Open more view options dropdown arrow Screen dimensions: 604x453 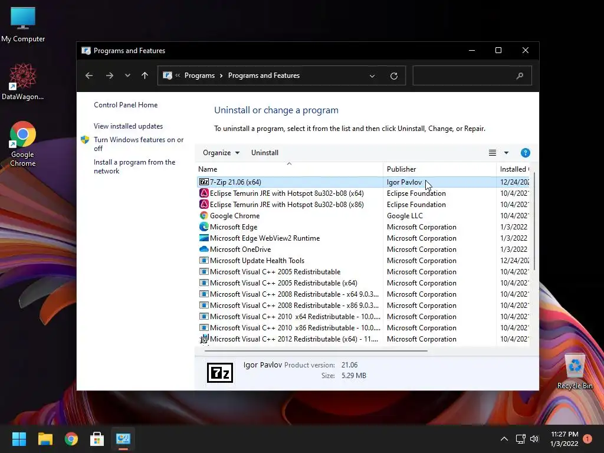(x=506, y=153)
